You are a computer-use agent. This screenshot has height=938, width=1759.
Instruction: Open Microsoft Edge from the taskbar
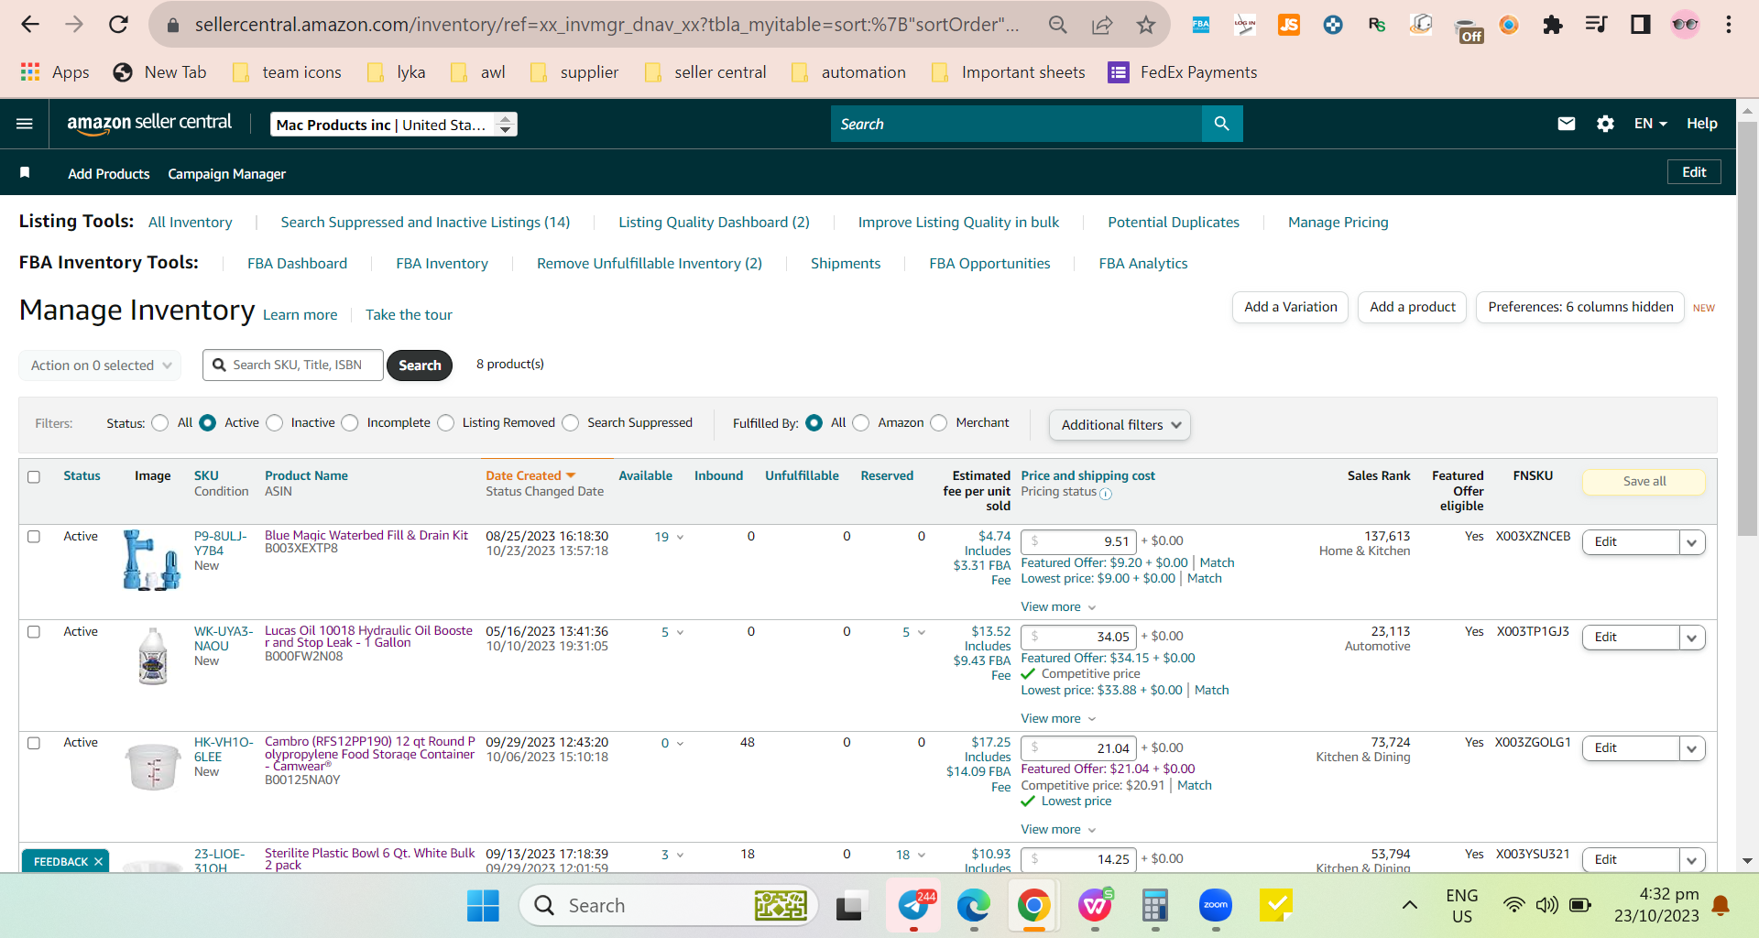tap(974, 906)
